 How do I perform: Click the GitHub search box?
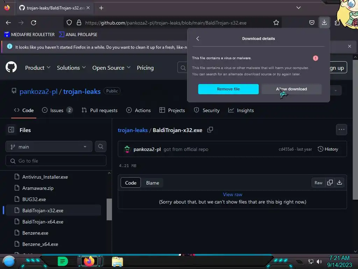pyautogui.click(x=182, y=68)
